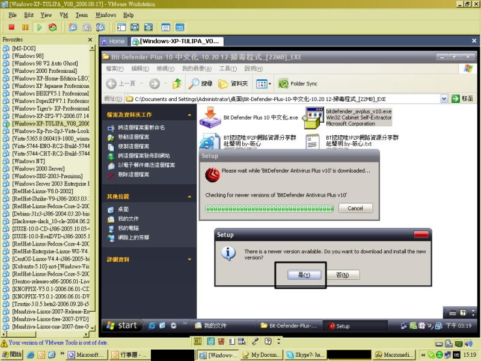Click the host 開始 start button

12,354
